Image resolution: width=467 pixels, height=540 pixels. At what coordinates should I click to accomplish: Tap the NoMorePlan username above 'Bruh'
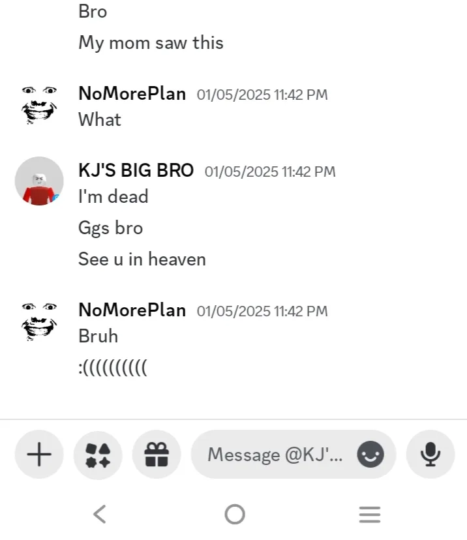pyautogui.click(x=132, y=310)
